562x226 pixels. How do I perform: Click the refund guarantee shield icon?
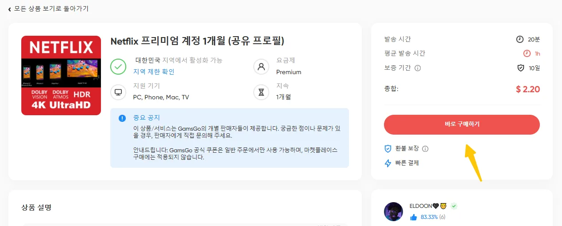click(388, 149)
